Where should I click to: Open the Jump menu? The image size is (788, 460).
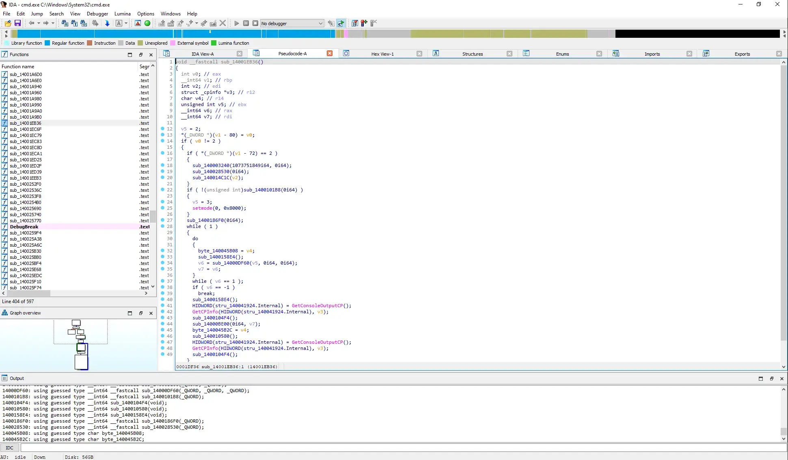coord(37,13)
